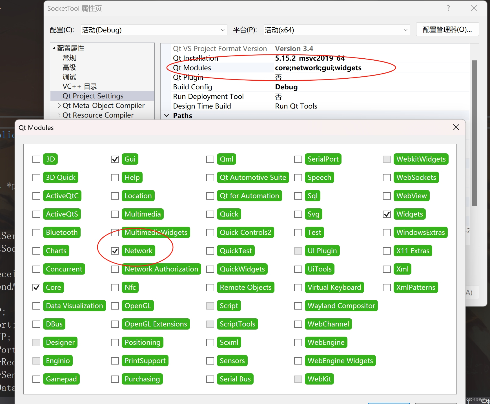Click the Network Authorization module label

point(161,269)
